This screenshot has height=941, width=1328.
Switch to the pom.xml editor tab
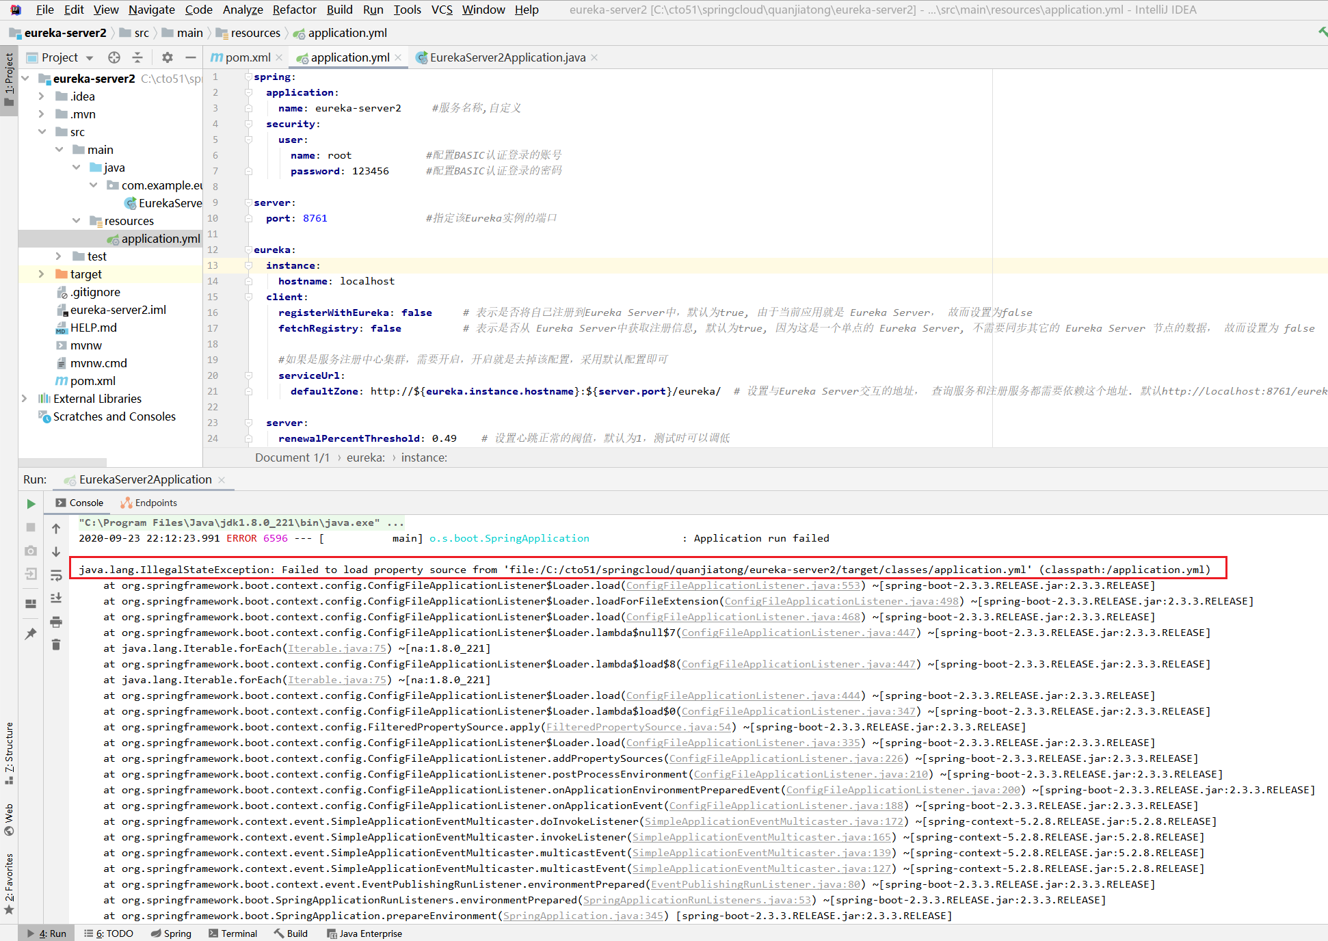247,57
